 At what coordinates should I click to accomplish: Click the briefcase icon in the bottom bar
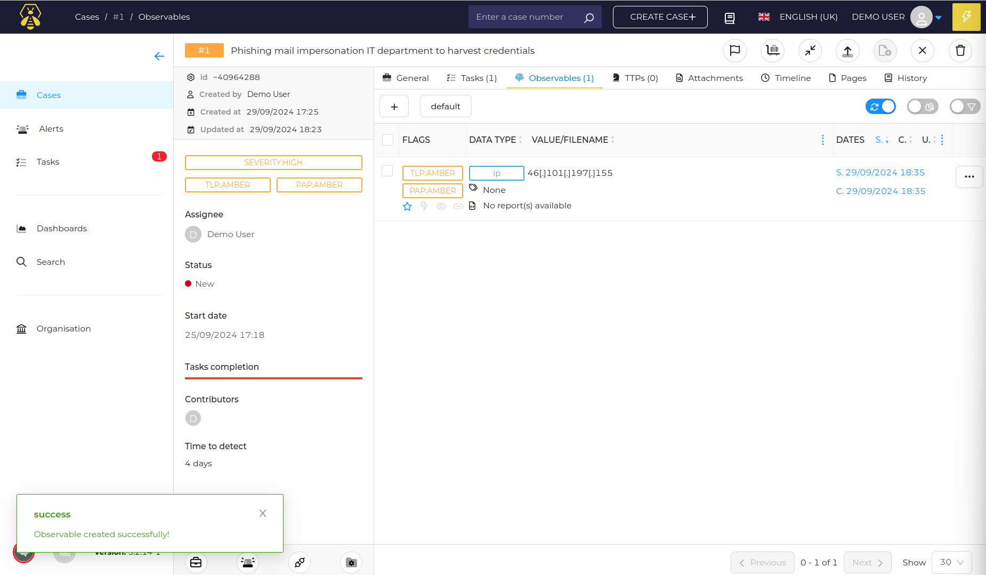196,562
